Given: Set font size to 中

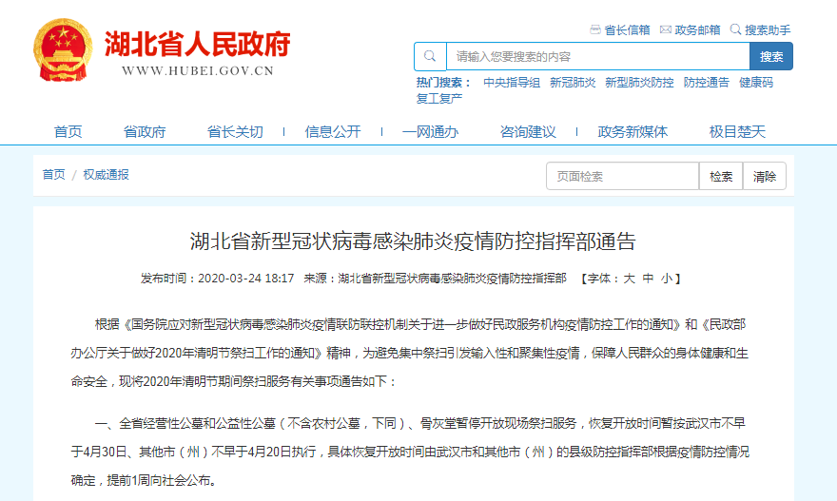Looking at the screenshot, I should coord(648,279).
